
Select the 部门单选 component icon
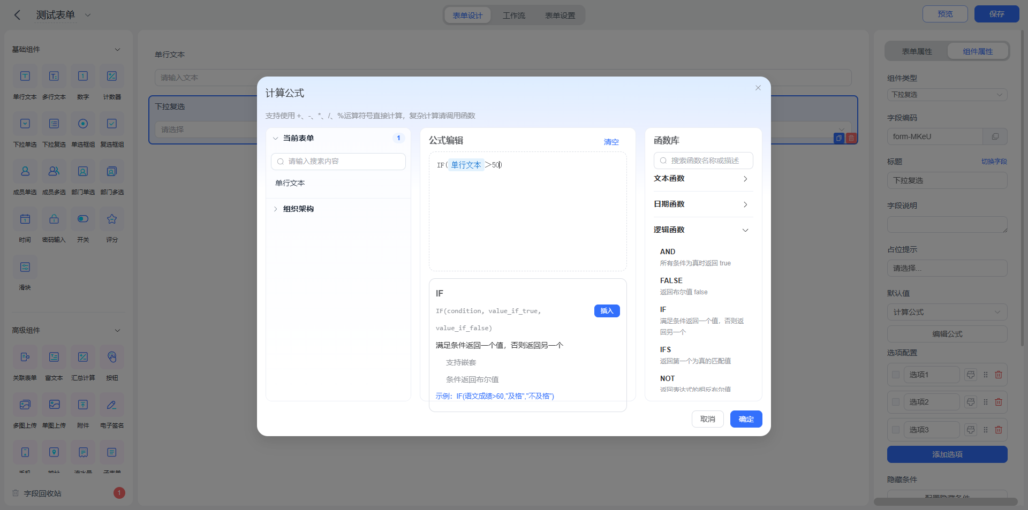(83, 172)
